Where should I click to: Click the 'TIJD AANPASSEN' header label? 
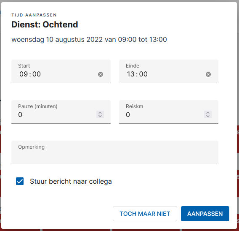click(34, 15)
